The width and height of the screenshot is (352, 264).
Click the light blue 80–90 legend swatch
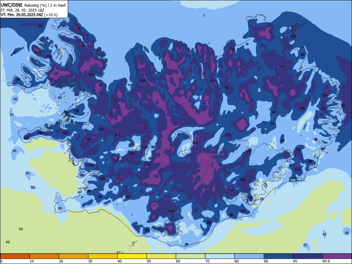click(x=249, y=256)
